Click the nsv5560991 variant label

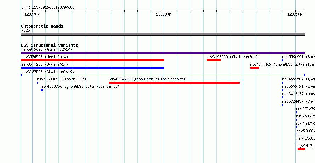(298, 57)
